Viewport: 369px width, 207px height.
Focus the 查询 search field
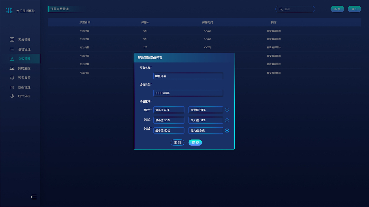[295, 9]
